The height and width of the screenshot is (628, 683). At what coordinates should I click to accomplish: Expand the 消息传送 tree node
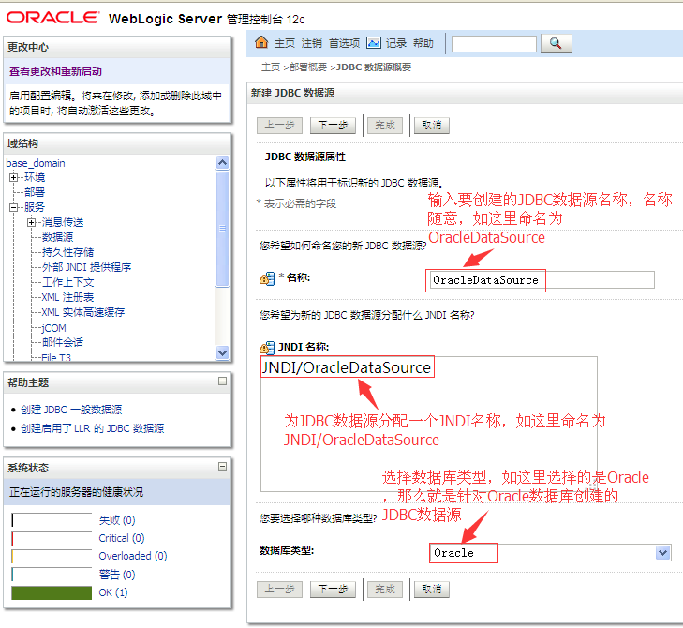[x=32, y=222]
